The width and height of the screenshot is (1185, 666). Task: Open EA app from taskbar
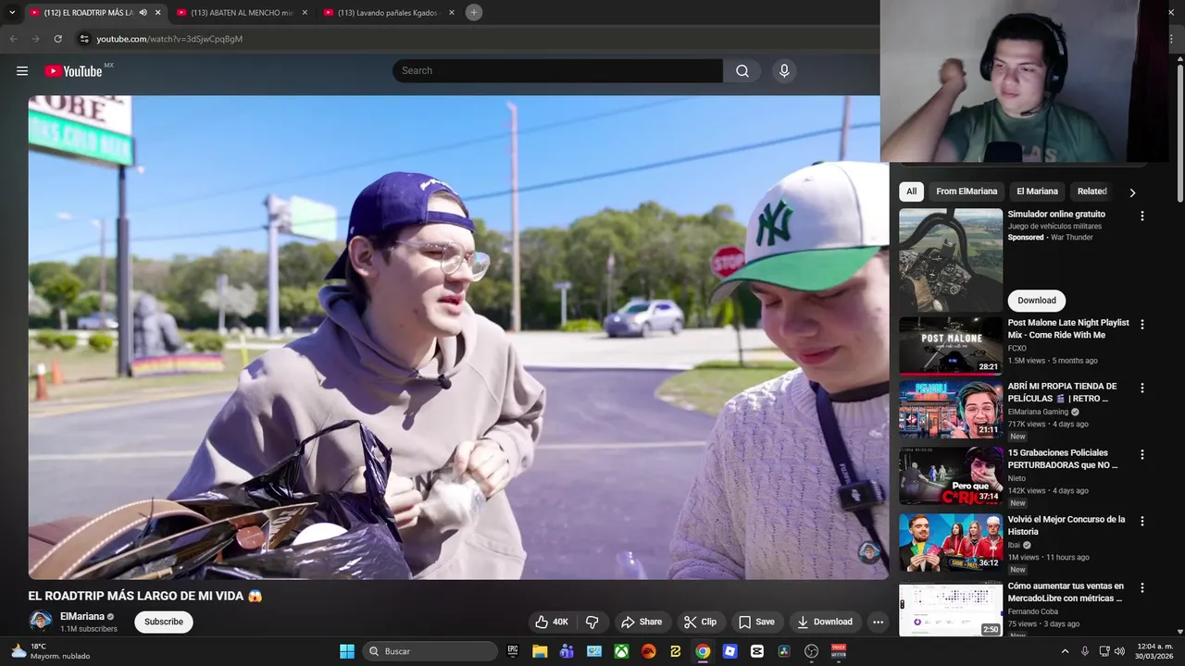648,651
